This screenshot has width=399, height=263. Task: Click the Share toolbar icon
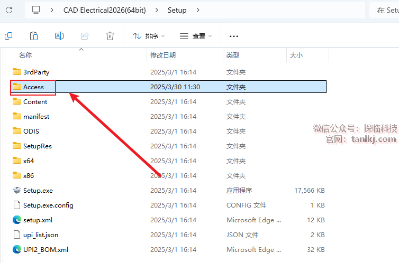85,36
